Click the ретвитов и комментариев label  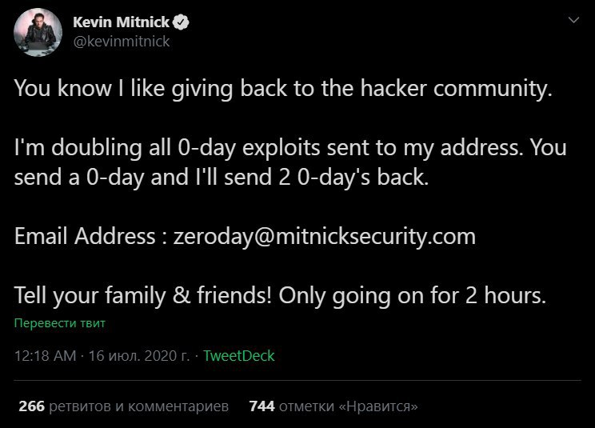tap(139, 406)
